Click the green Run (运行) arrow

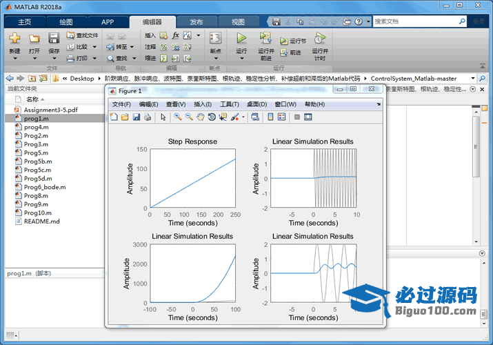tap(241, 38)
